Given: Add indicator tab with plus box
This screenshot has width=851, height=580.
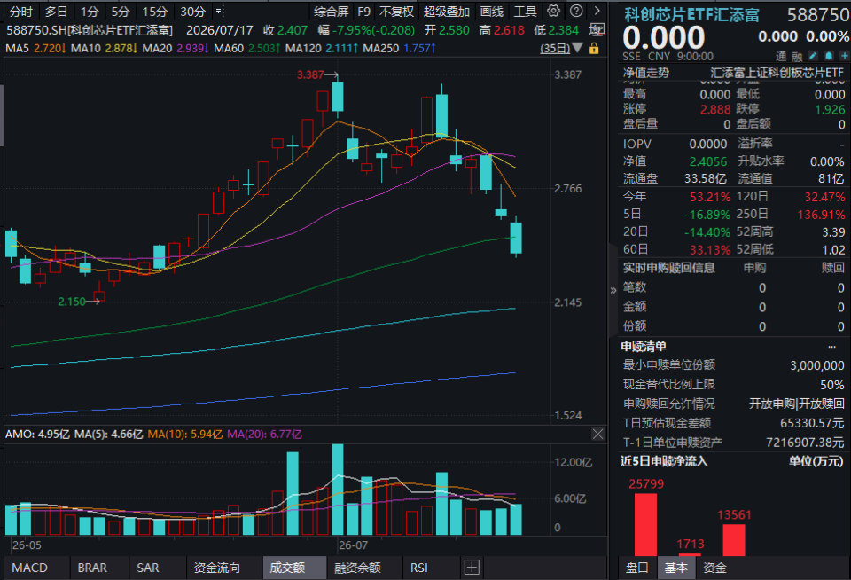Looking at the screenshot, I should [x=472, y=568].
